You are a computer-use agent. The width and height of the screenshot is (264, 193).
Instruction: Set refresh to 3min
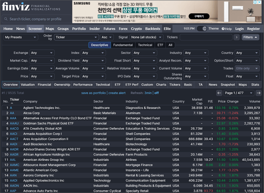(148, 93)
